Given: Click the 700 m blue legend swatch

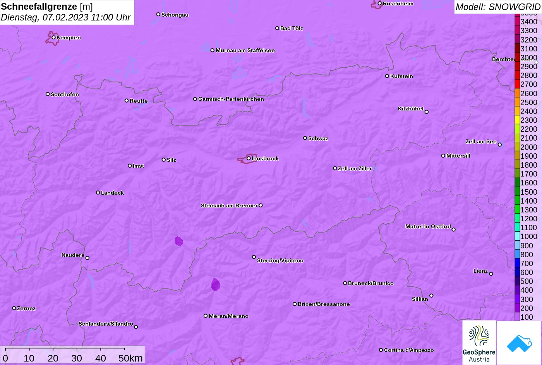Looking at the screenshot, I should point(517,263).
